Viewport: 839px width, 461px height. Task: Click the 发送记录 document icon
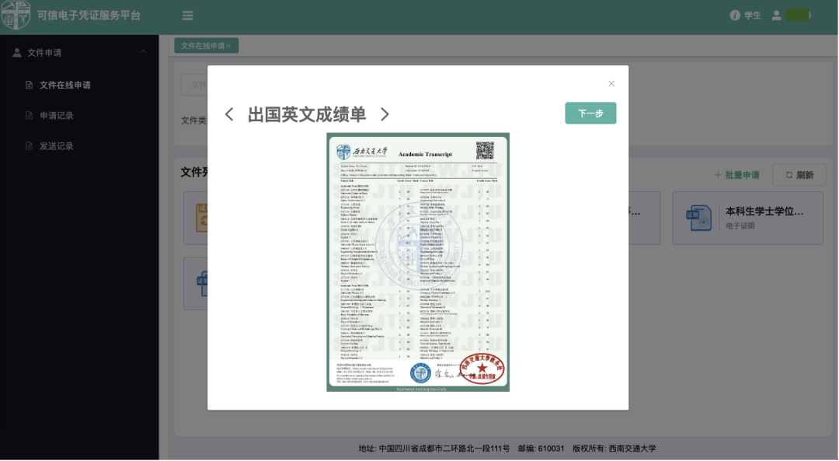[29, 145]
